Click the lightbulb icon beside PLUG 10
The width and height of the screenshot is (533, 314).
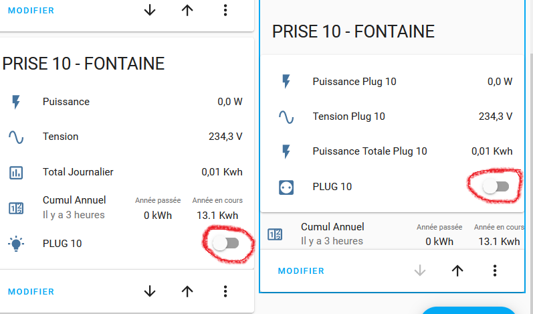coord(16,244)
